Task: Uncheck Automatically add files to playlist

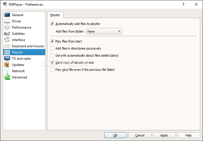Action: (x=52, y=24)
